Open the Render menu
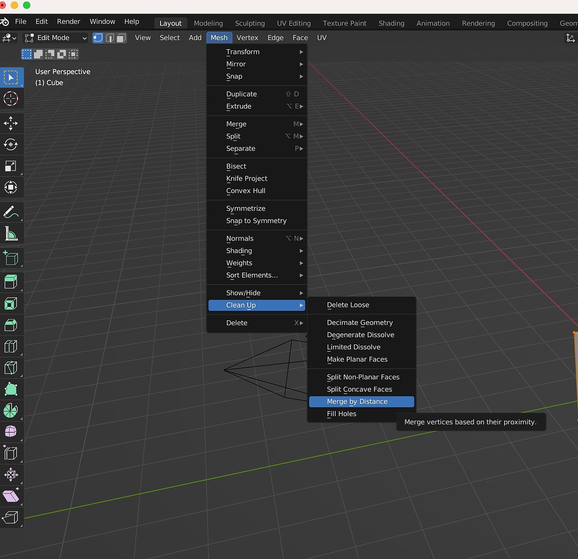578x559 pixels. click(68, 21)
